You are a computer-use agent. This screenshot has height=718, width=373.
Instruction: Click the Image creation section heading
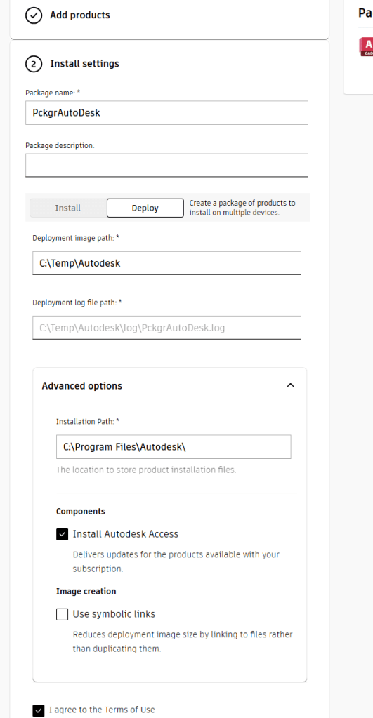point(86,591)
